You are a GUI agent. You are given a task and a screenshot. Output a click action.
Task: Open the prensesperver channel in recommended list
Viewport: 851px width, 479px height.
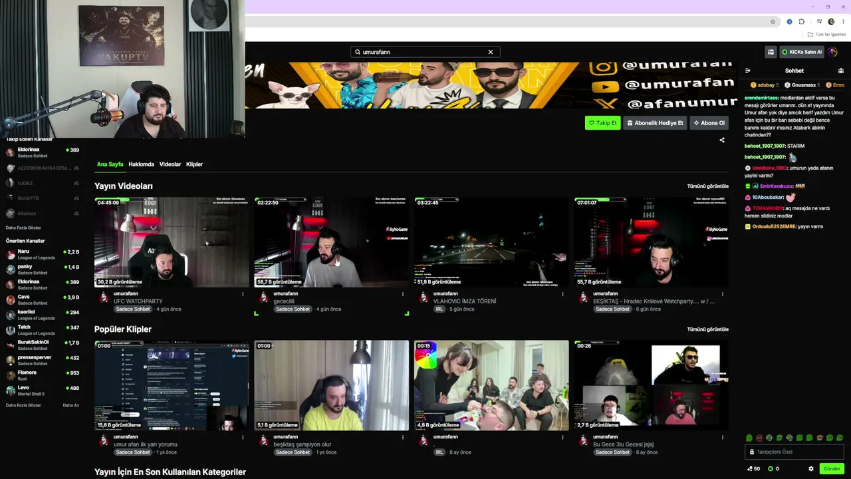[x=43, y=361]
